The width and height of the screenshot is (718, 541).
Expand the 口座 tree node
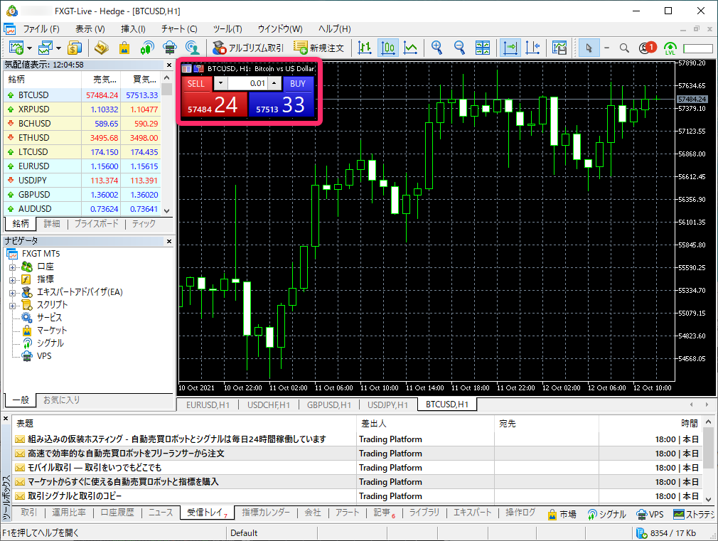[12, 267]
